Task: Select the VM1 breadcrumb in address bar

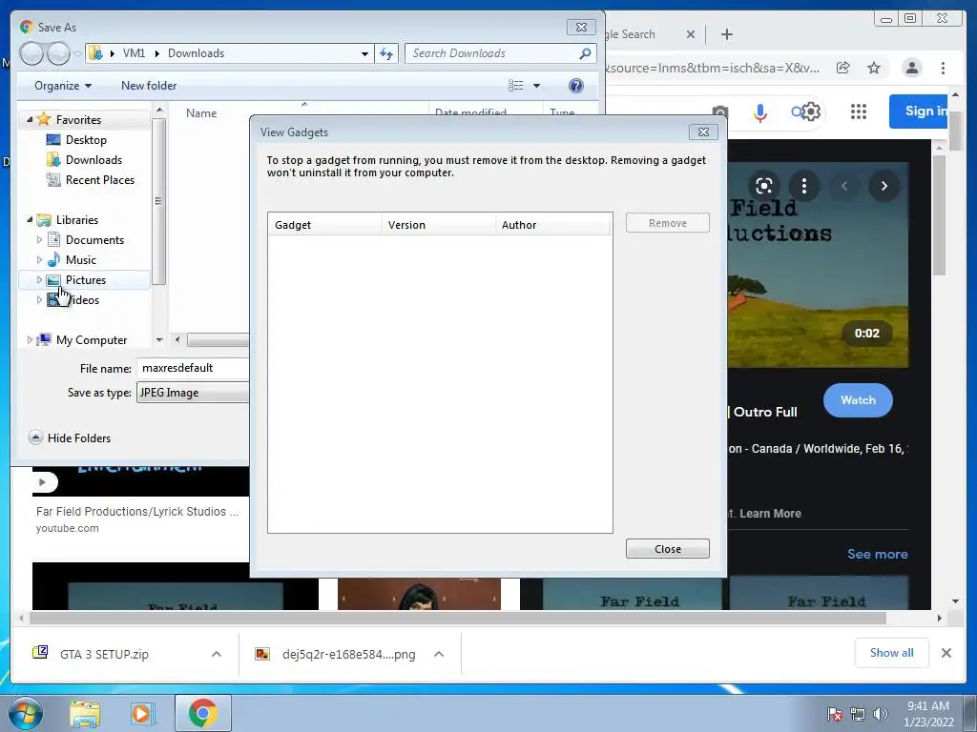Action: pyautogui.click(x=134, y=53)
